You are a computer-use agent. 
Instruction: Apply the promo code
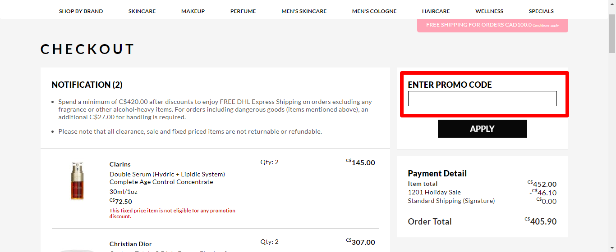tap(483, 129)
